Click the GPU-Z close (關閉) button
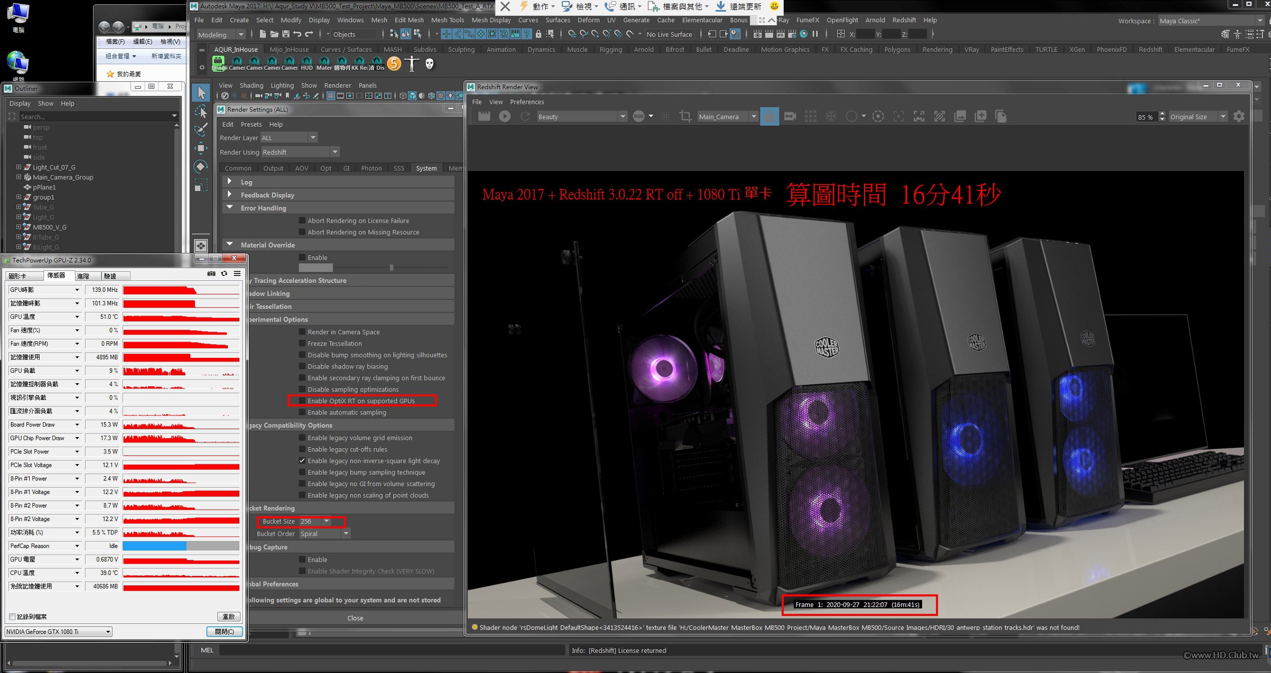Viewport: 1271px width, 673px height. tap(224, 632)
